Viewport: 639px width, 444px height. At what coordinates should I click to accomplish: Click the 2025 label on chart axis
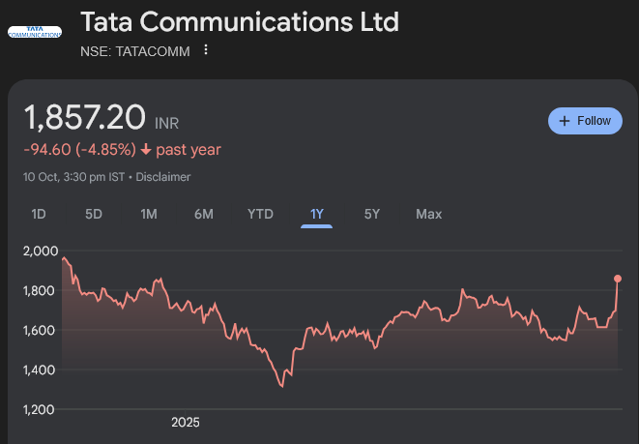coord(186,422)
